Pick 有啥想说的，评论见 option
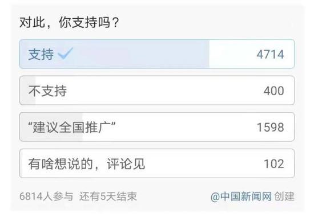314x221 pixels. 157,163
